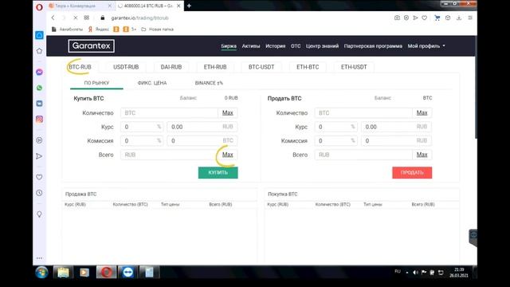Open the Яндекс bookmark
Screen dimensions: 510x287
click(99, 29)
